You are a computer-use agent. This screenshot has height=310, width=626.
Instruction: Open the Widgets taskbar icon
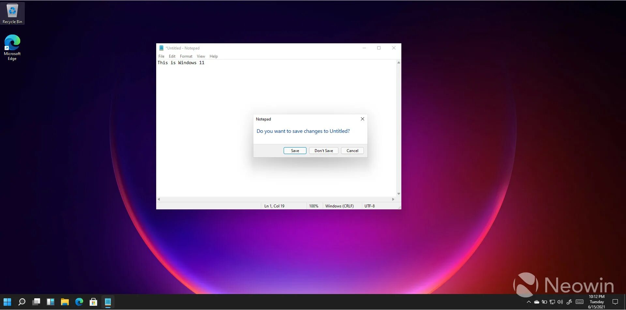pyautogui.click(x=51, y=302)
